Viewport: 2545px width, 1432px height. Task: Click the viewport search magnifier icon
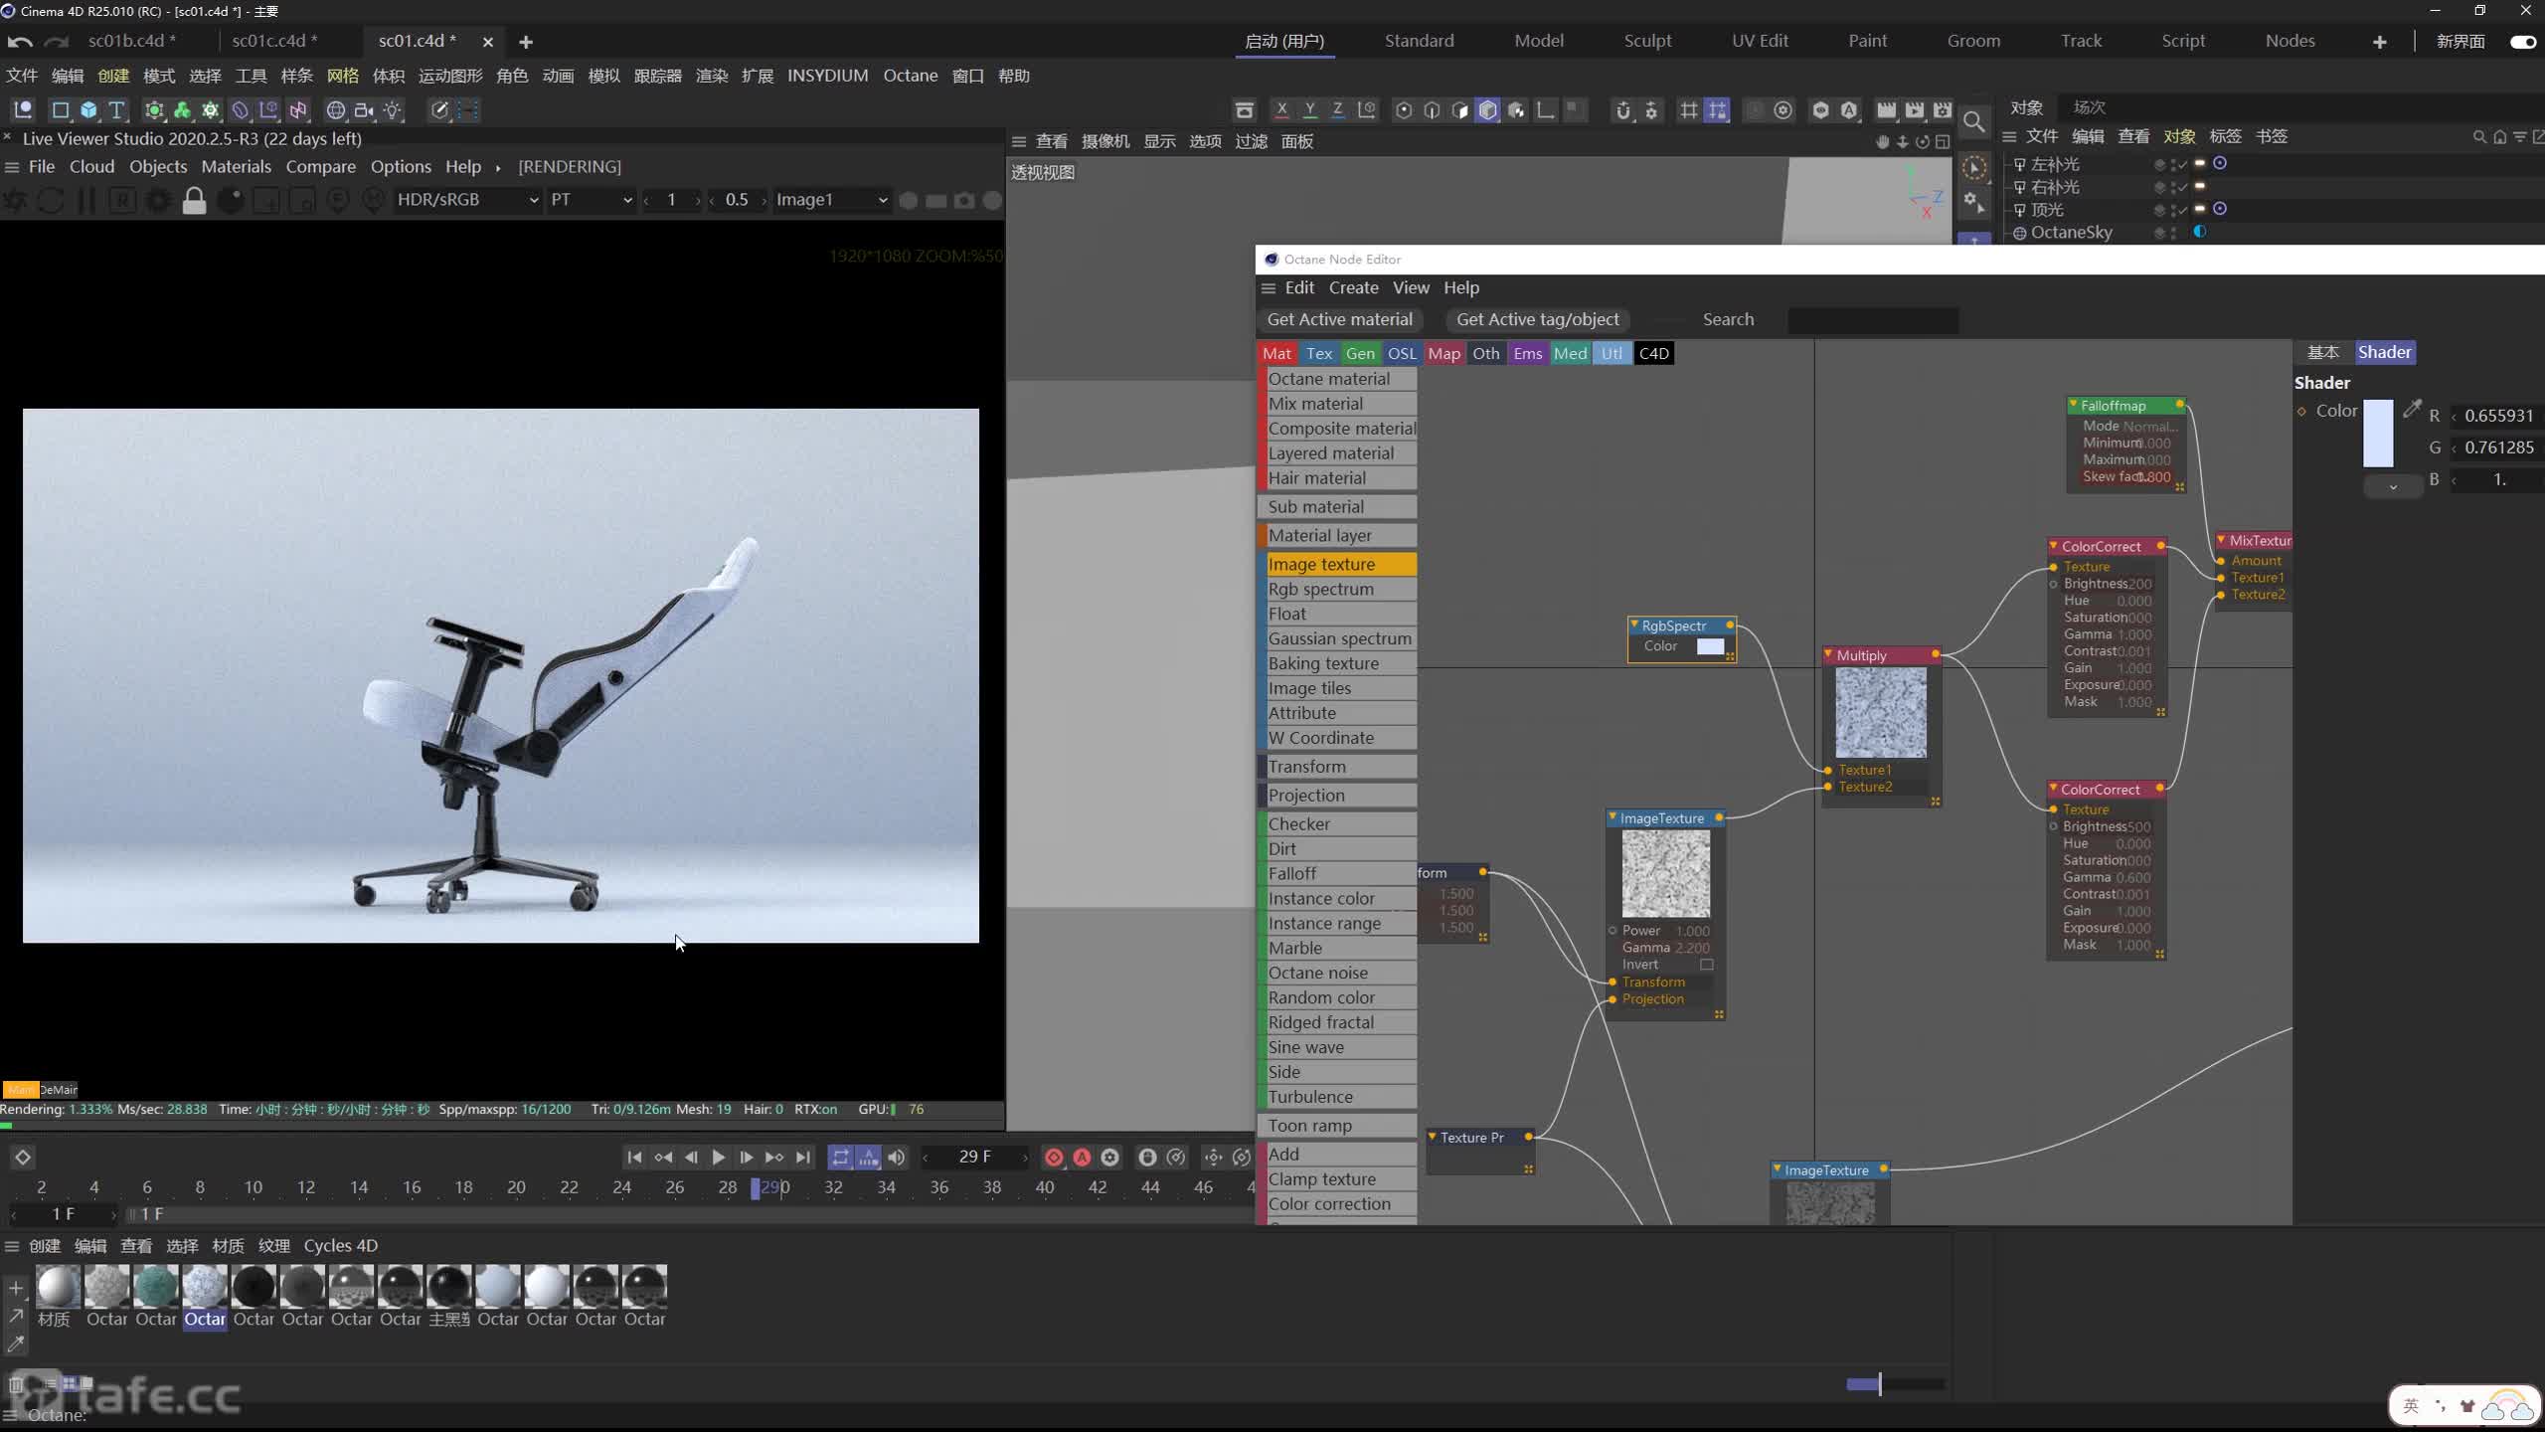[1974, 122]
